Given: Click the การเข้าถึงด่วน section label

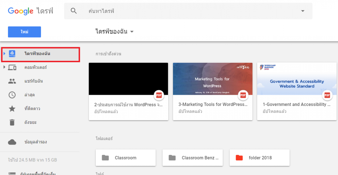Looking at the screenshot, I should (x=108, y=54).
